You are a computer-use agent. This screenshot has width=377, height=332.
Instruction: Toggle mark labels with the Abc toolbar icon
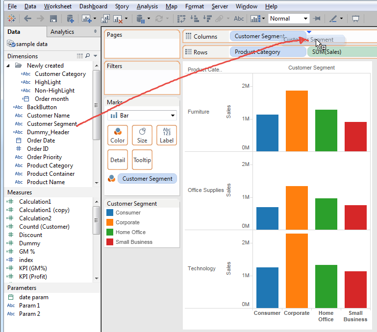239,19
